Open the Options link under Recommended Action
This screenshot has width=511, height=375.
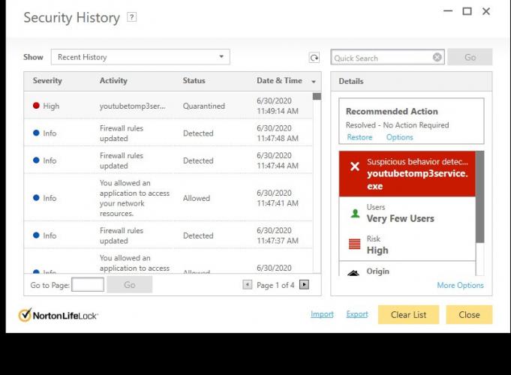(x=399, y=137)
